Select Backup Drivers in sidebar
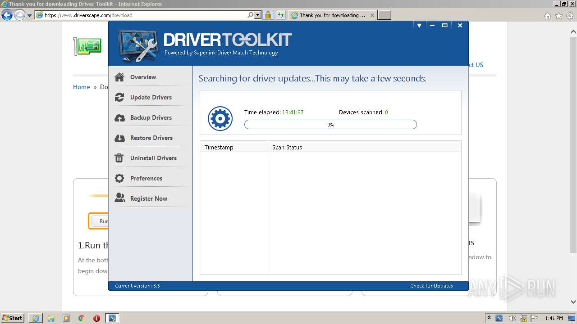The width and height of the screenshot is (577, 324). [x=151, y=117]
